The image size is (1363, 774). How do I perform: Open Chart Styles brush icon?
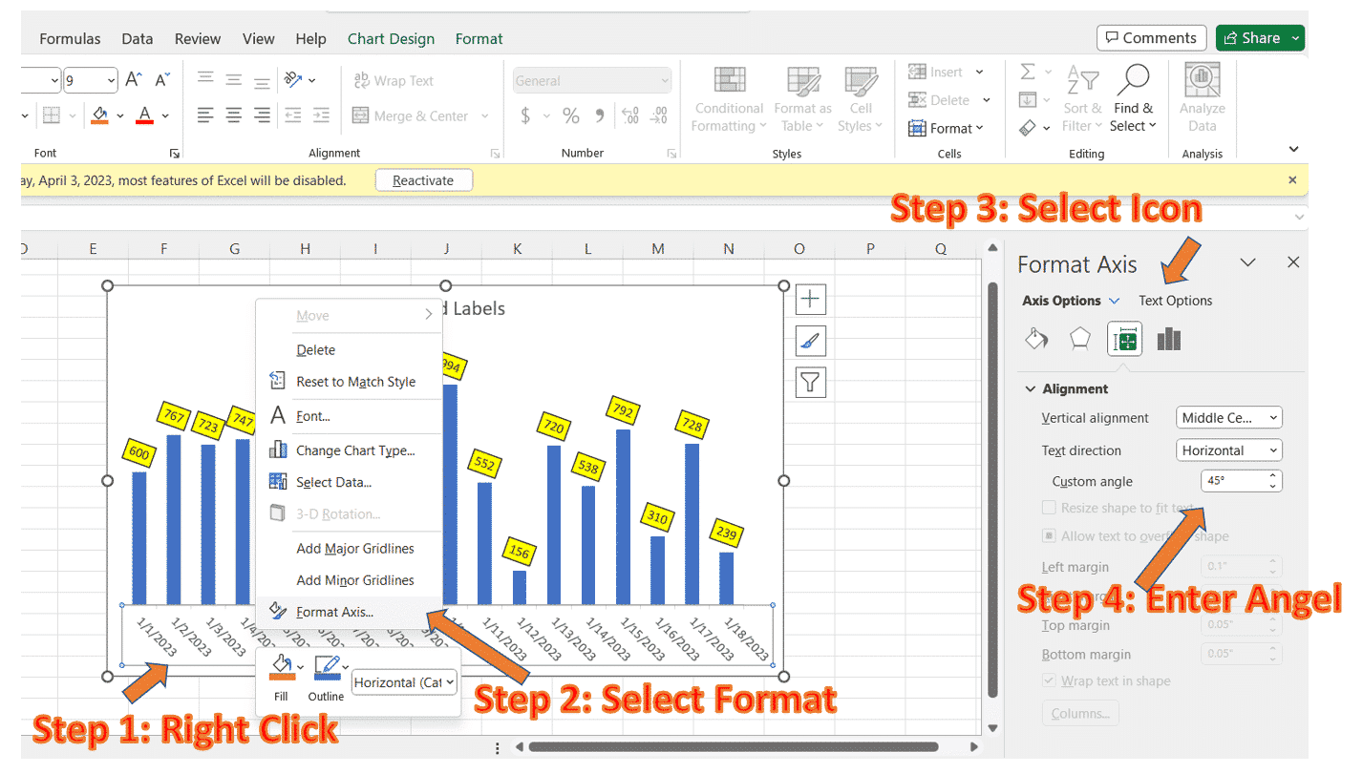(809, 341)
